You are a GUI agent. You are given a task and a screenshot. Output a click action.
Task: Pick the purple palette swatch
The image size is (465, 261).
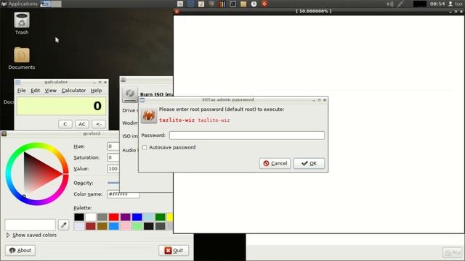pos(125,217)
